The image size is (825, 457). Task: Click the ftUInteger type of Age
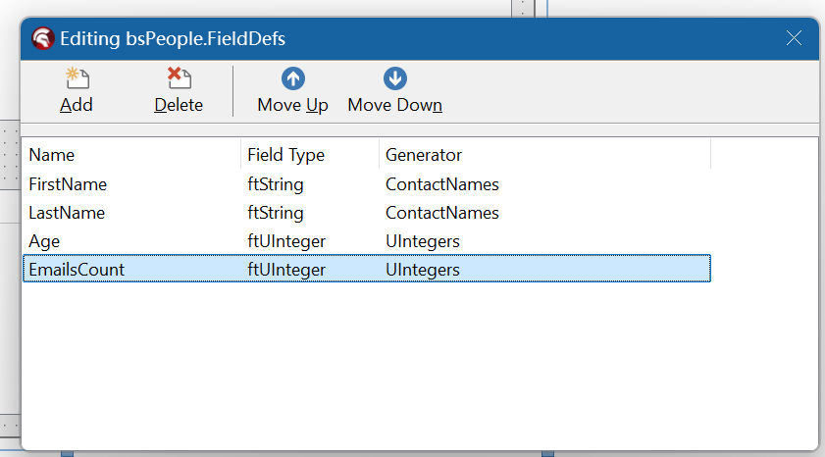pyautogui.click(x=286, y=241)
